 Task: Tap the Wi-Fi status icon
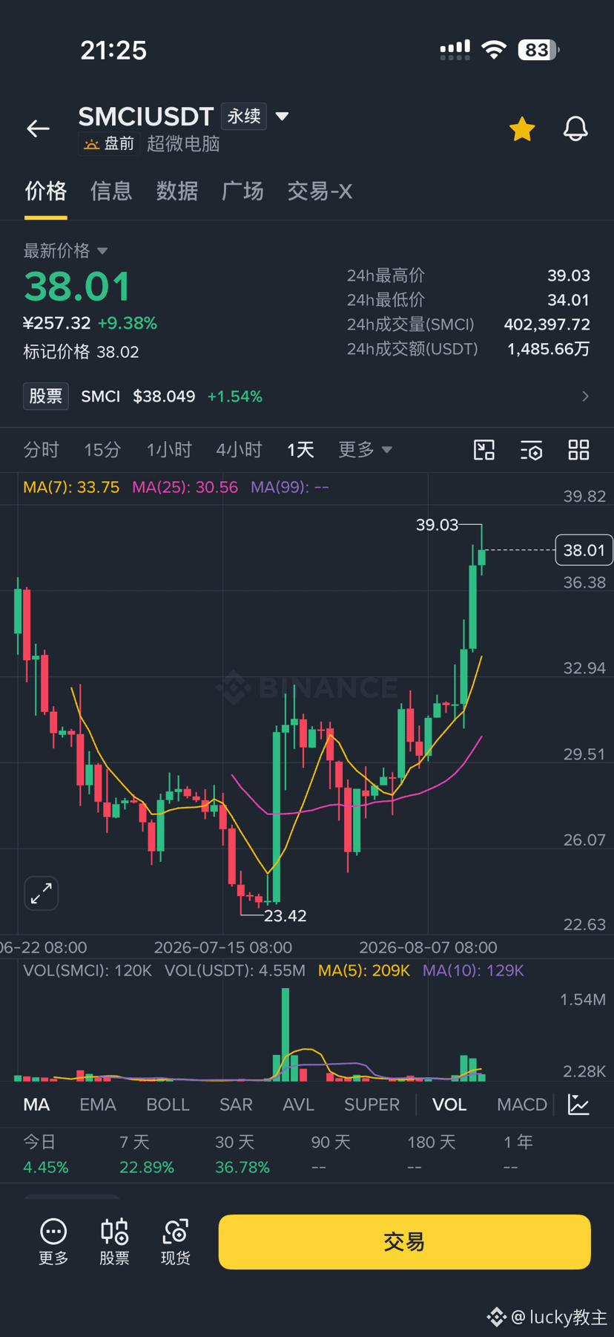pos(493,50)
